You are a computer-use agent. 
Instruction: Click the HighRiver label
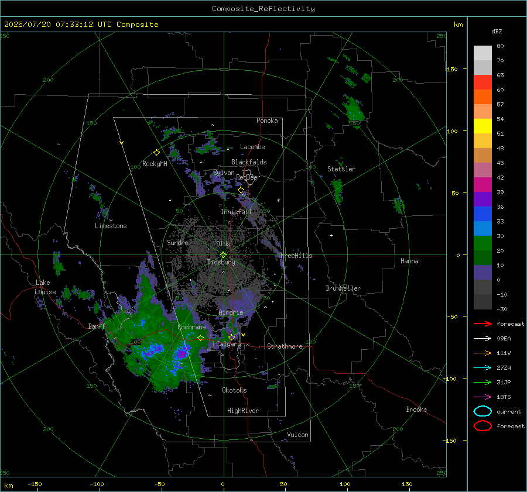point(243,411)
